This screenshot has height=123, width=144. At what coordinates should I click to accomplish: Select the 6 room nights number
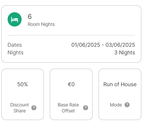tap(30, 17)
